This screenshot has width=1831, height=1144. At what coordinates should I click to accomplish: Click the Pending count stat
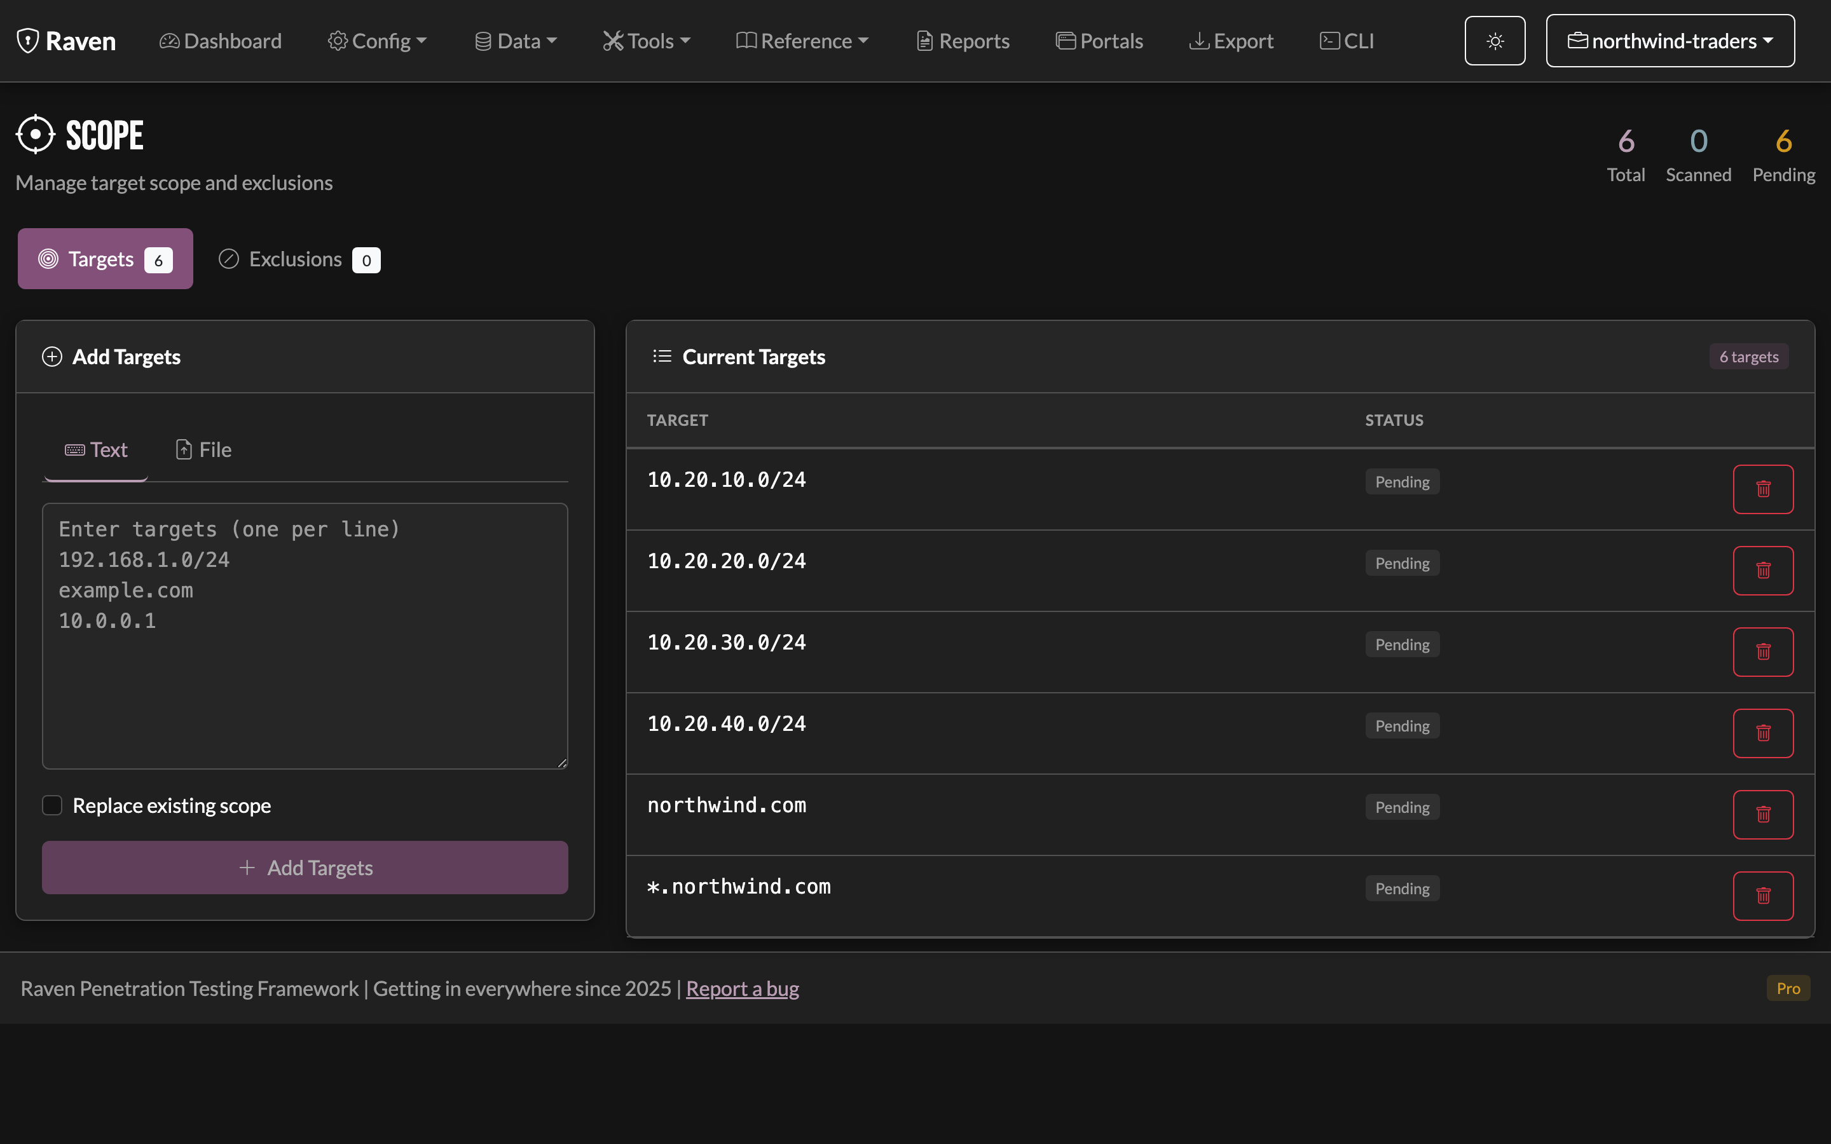click(1783, 155)
